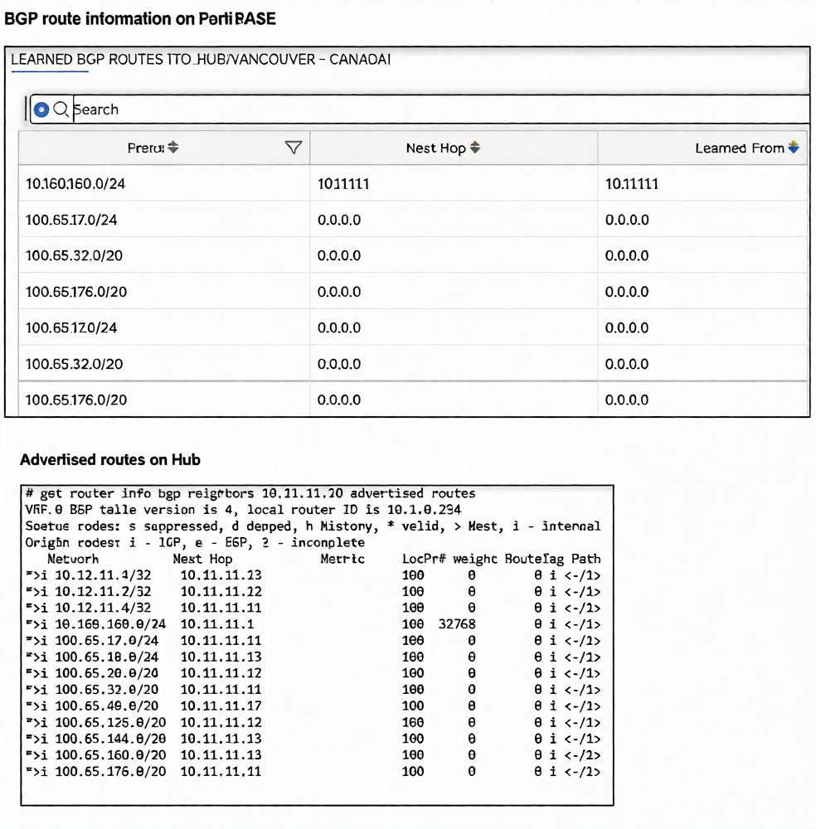Image resolution: width=816 pixels, height=829 pixels.
Task: Click the Next Hop sort arrows icon
Action: pyautogui.click(x=475, y=148)
